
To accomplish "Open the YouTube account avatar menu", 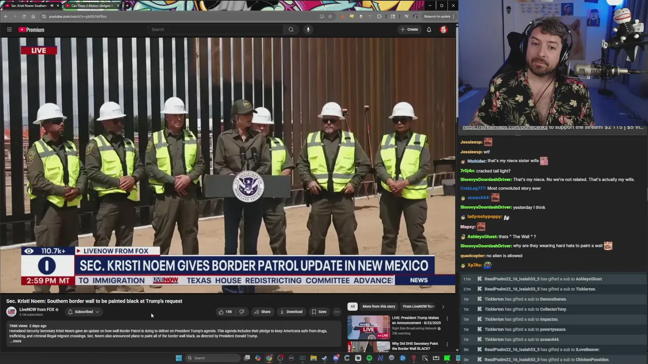I will [443, 29].
